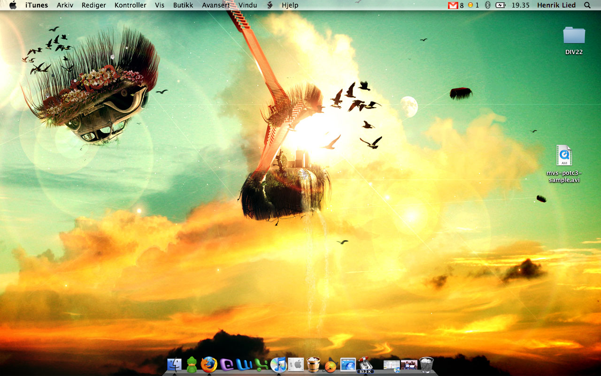Open the iTunes application menu
The width and height of the screenshot is (601, 376).
click(x=37, y=5)
